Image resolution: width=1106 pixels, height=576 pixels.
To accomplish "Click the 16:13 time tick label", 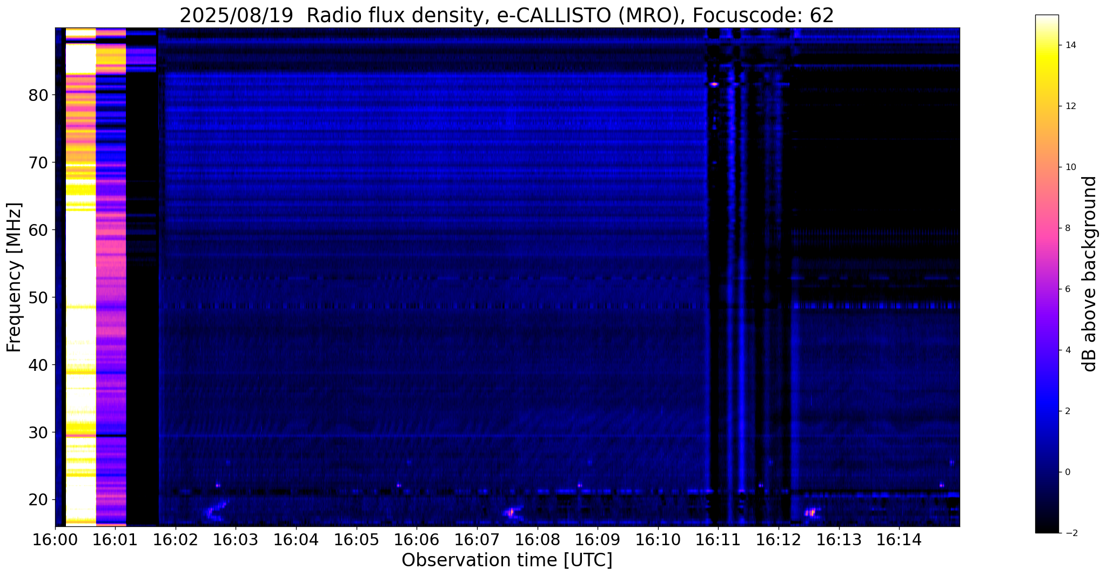I will click(x=839, y=540).
